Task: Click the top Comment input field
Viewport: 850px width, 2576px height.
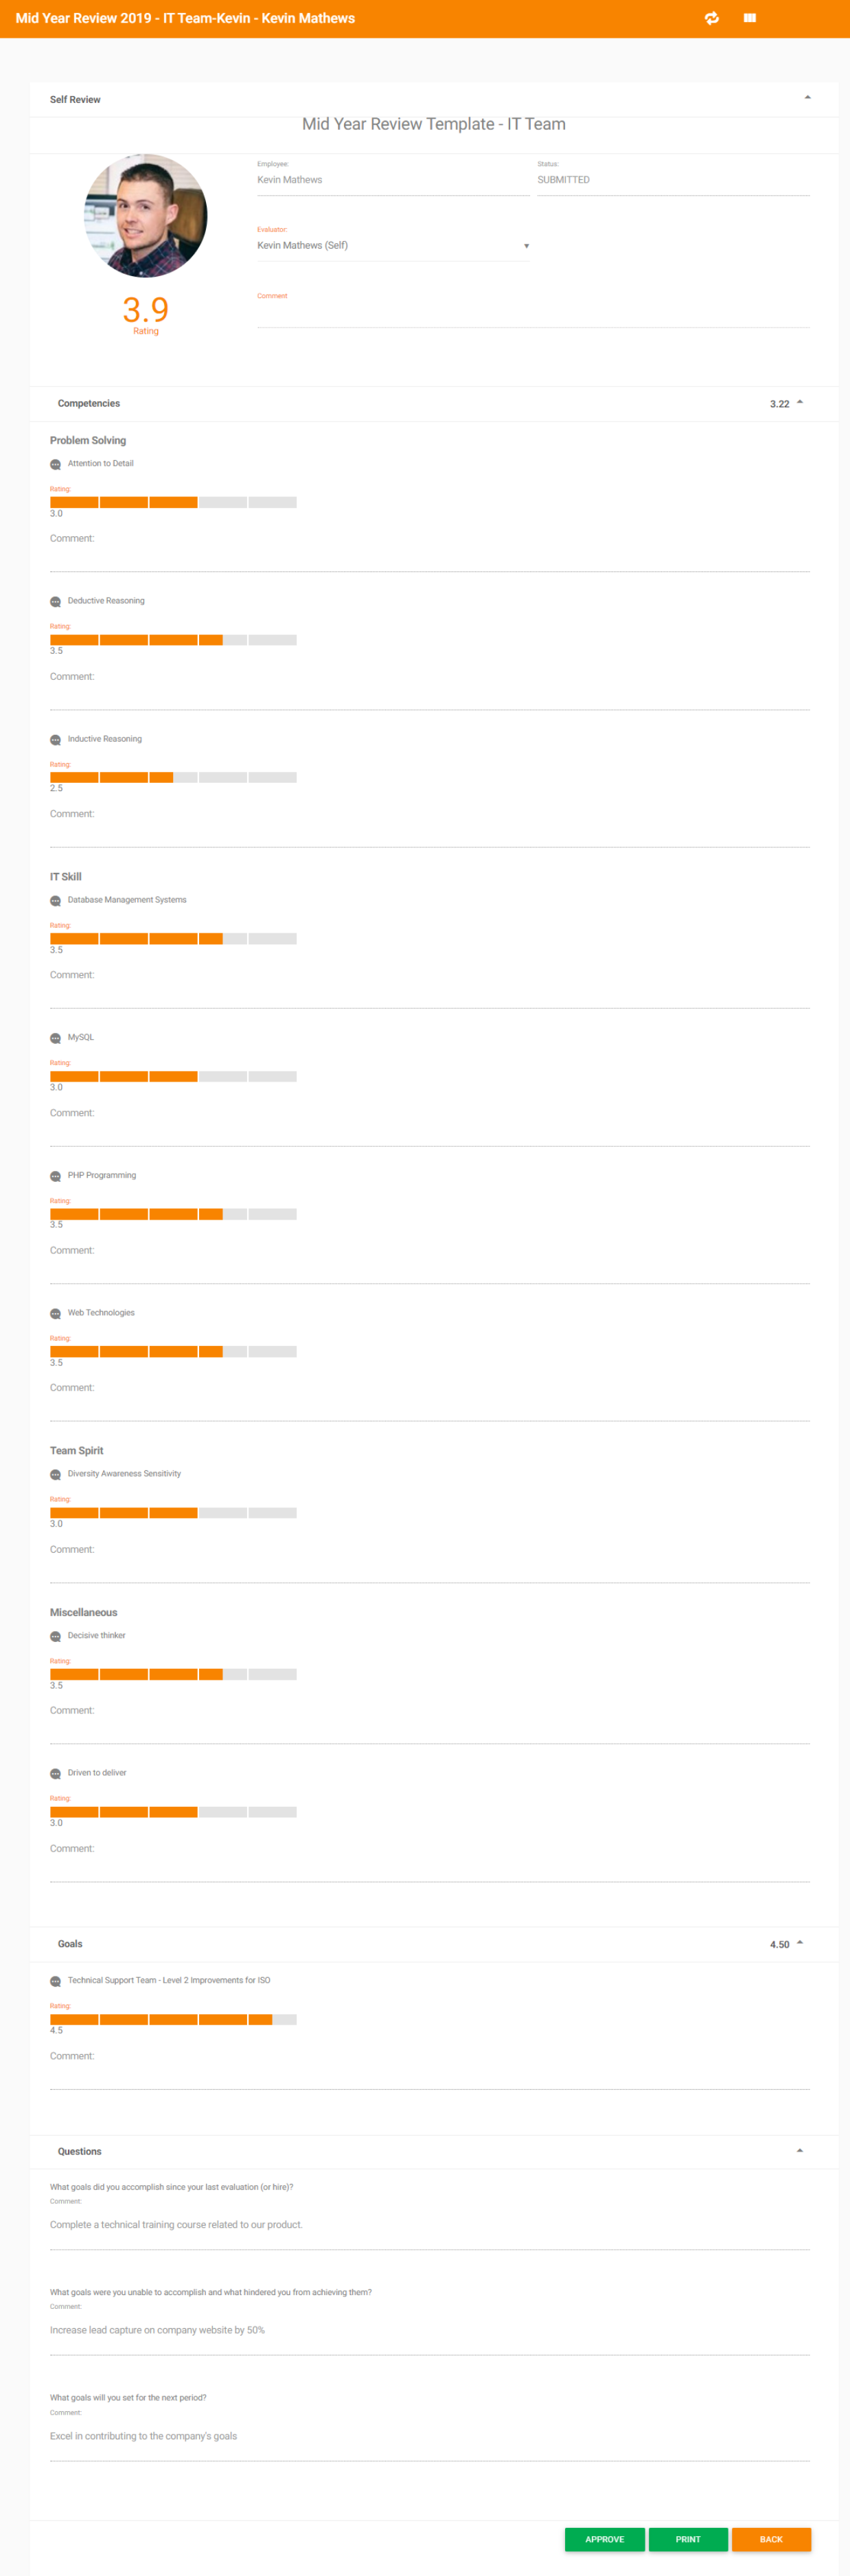Action: (x=533, y=315)
